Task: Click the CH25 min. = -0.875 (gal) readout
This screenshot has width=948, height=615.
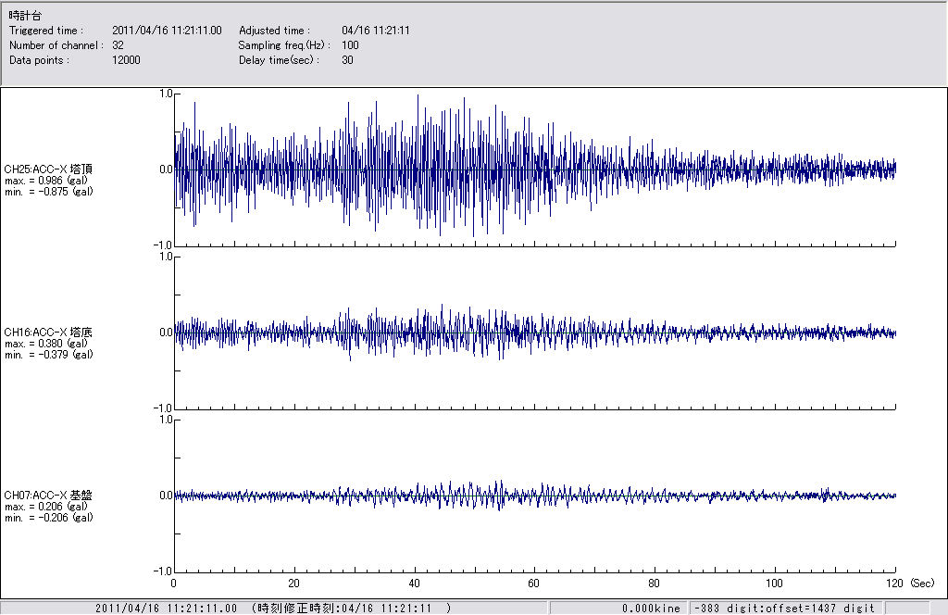Action: [47, 191]
